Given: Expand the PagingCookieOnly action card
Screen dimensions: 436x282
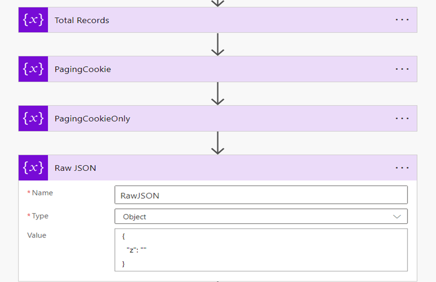Looking at the screenshot, I should [209, 119].
